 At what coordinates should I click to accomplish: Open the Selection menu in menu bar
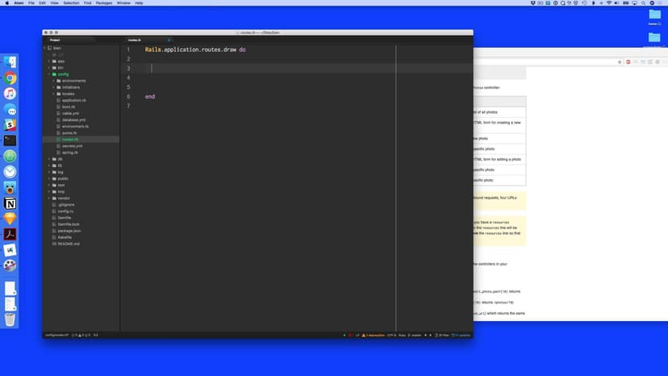click(x=71, y=3)
